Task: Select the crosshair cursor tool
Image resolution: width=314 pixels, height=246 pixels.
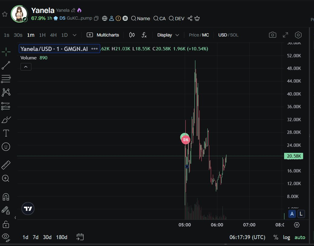Action: (x=6, y=52)
